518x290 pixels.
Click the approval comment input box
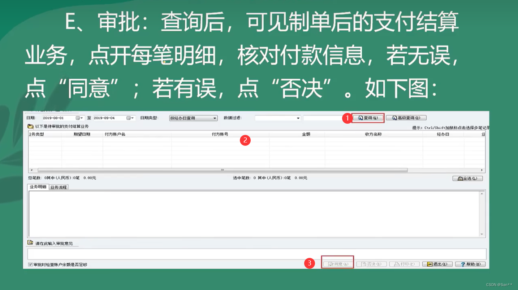(x=257, y=254)
